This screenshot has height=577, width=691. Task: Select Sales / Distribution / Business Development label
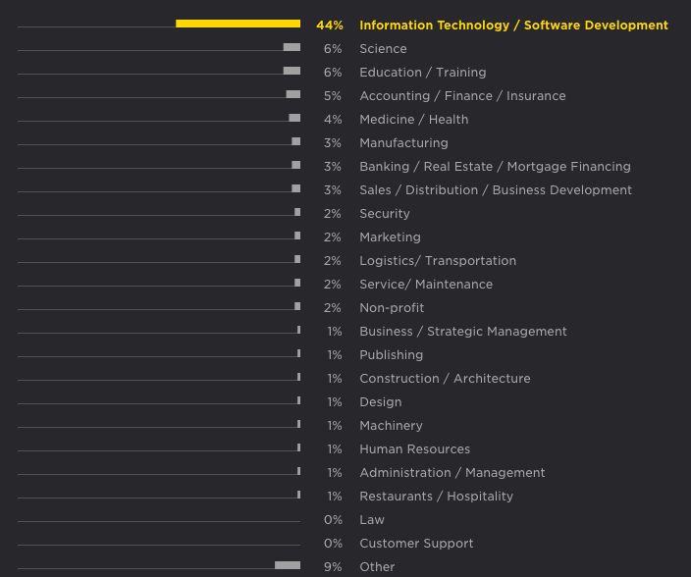pyautogui.click(x=496, y=190)
